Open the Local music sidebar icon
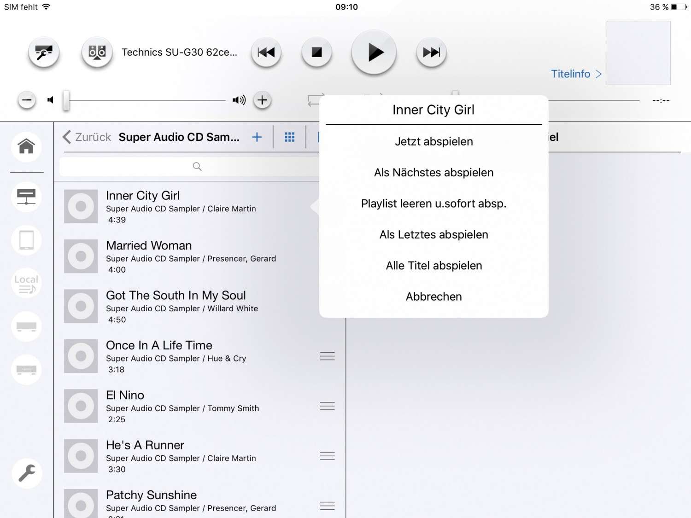This screenshot has width=691, height=518. pos(26,283)
